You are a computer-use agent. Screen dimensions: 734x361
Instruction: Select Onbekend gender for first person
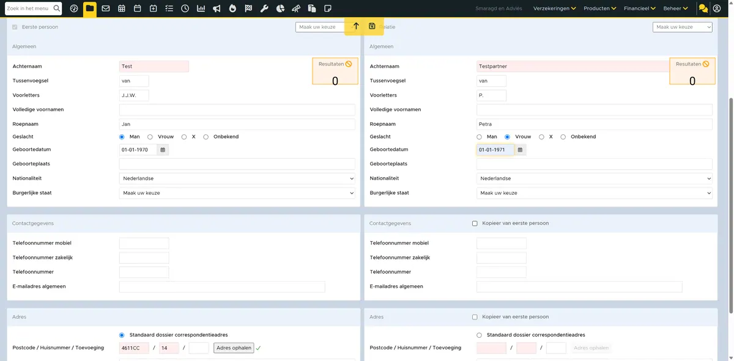pos(206,137)
